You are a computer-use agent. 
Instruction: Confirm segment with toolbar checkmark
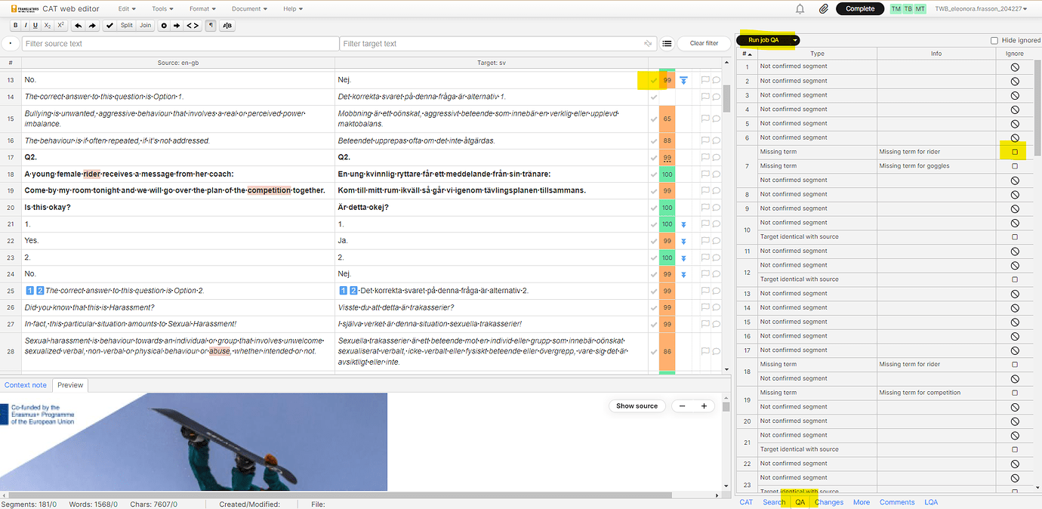(109, 26)
